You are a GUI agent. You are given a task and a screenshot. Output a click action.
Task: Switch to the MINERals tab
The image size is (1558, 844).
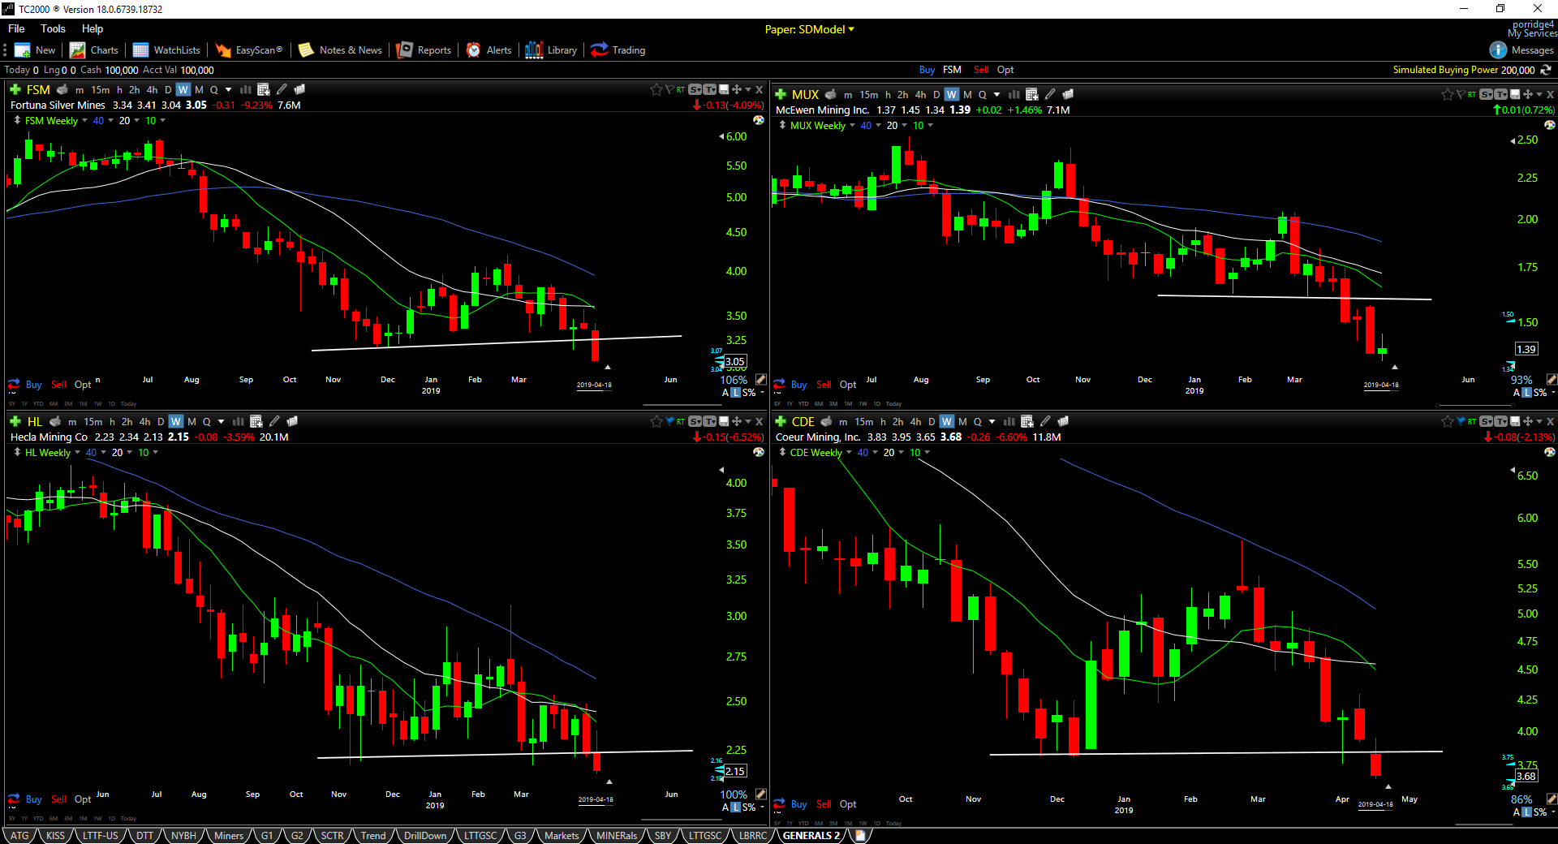617,836
